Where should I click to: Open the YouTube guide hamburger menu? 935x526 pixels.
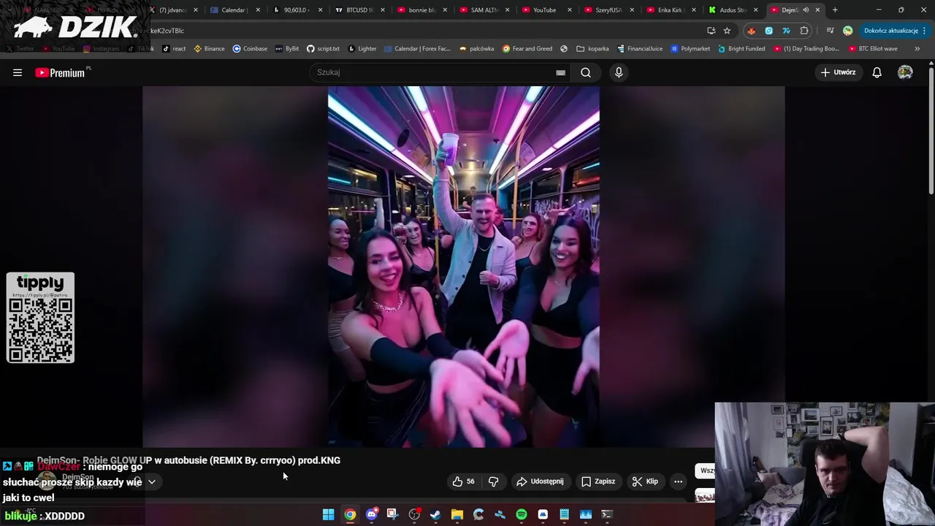pos(18,72)
